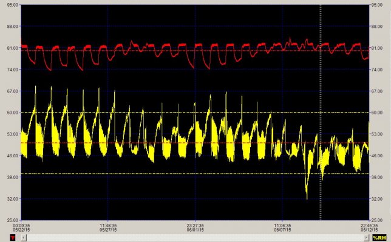Click the 06/01/15 time axis label
Screen dimensions: 391x242
click(195, 230)
